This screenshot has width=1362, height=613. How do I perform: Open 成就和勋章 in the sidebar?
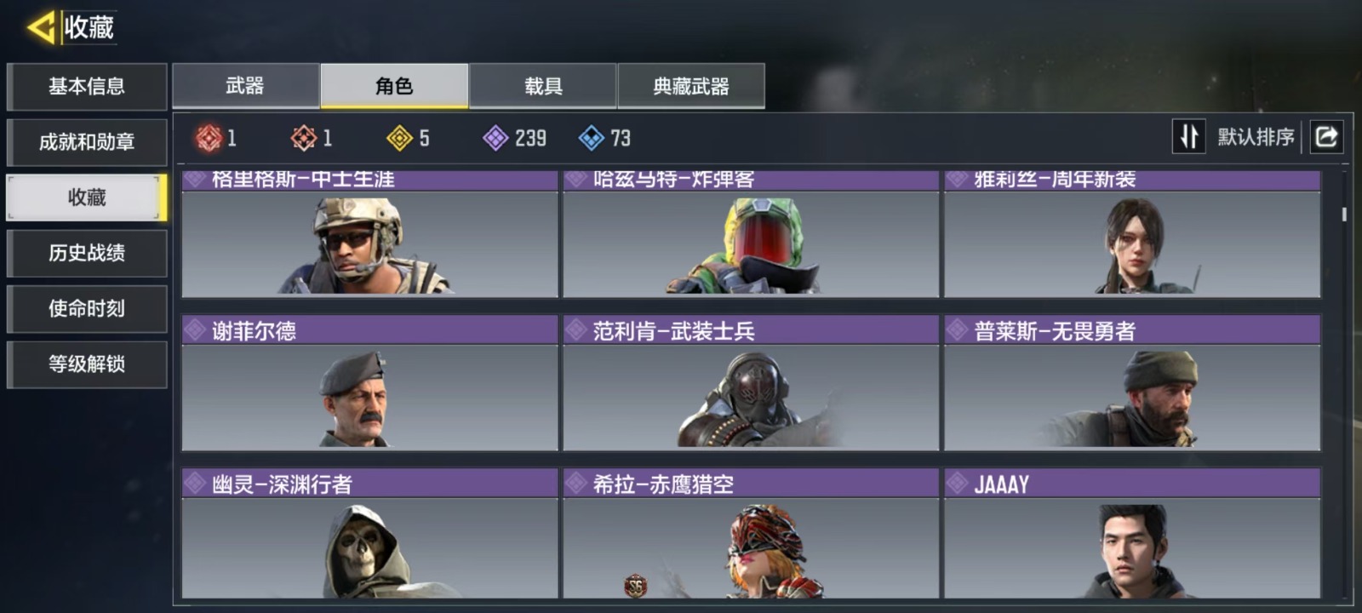(87, 142)
